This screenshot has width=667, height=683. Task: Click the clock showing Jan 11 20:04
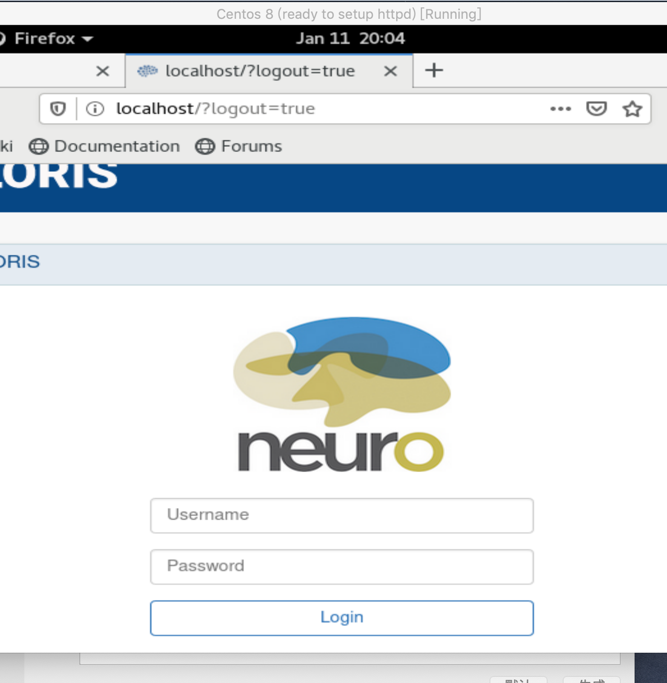350,39
